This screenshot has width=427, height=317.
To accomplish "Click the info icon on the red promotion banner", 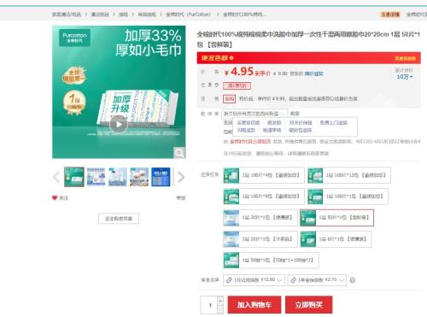I will tap(231, 58).
